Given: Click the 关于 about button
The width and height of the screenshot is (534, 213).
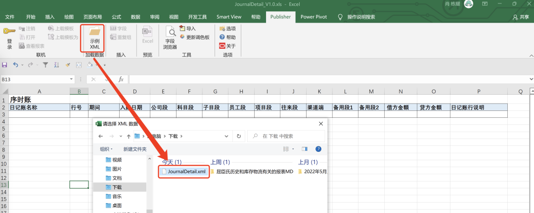Looking at the screenshot, I should [227, 46].
